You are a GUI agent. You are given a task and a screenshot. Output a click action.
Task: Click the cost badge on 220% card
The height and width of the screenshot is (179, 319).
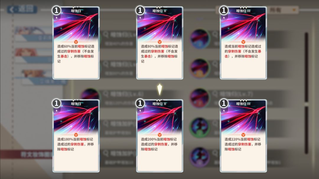(x=224, y=103)
